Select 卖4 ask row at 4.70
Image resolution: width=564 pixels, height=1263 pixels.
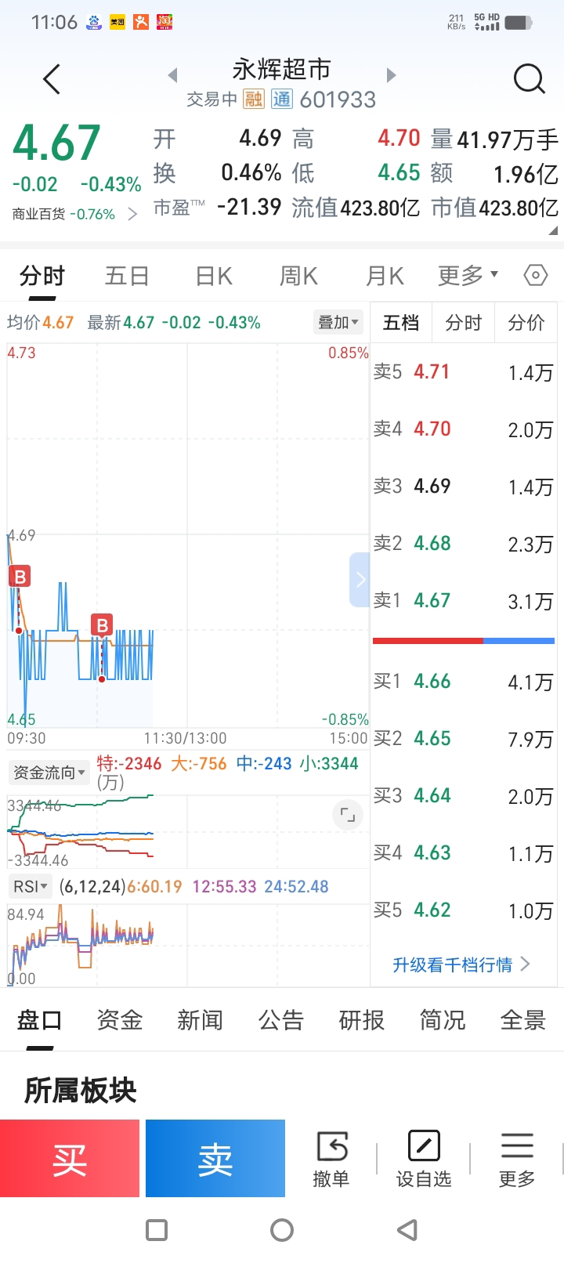point(464,429)
